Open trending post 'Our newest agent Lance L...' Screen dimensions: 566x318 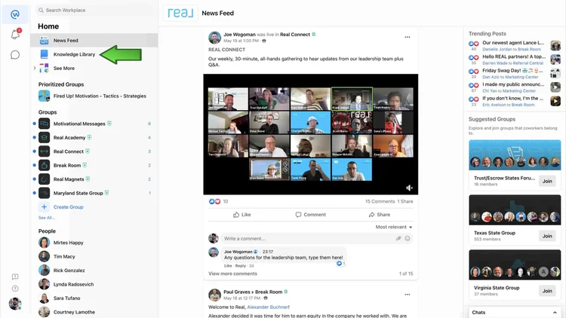(513, 42)
